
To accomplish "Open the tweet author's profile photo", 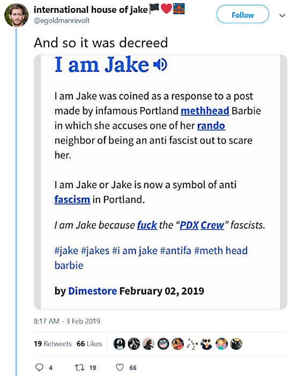I will pos(16,15).
